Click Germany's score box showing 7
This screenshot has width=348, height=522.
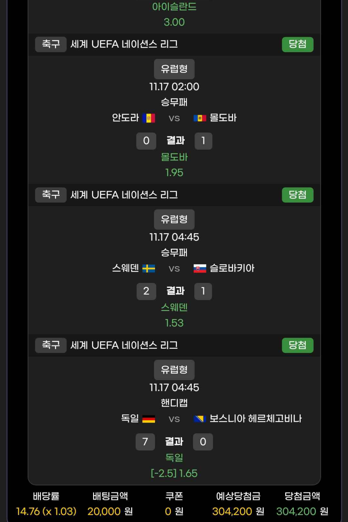[x=145, y=441]
